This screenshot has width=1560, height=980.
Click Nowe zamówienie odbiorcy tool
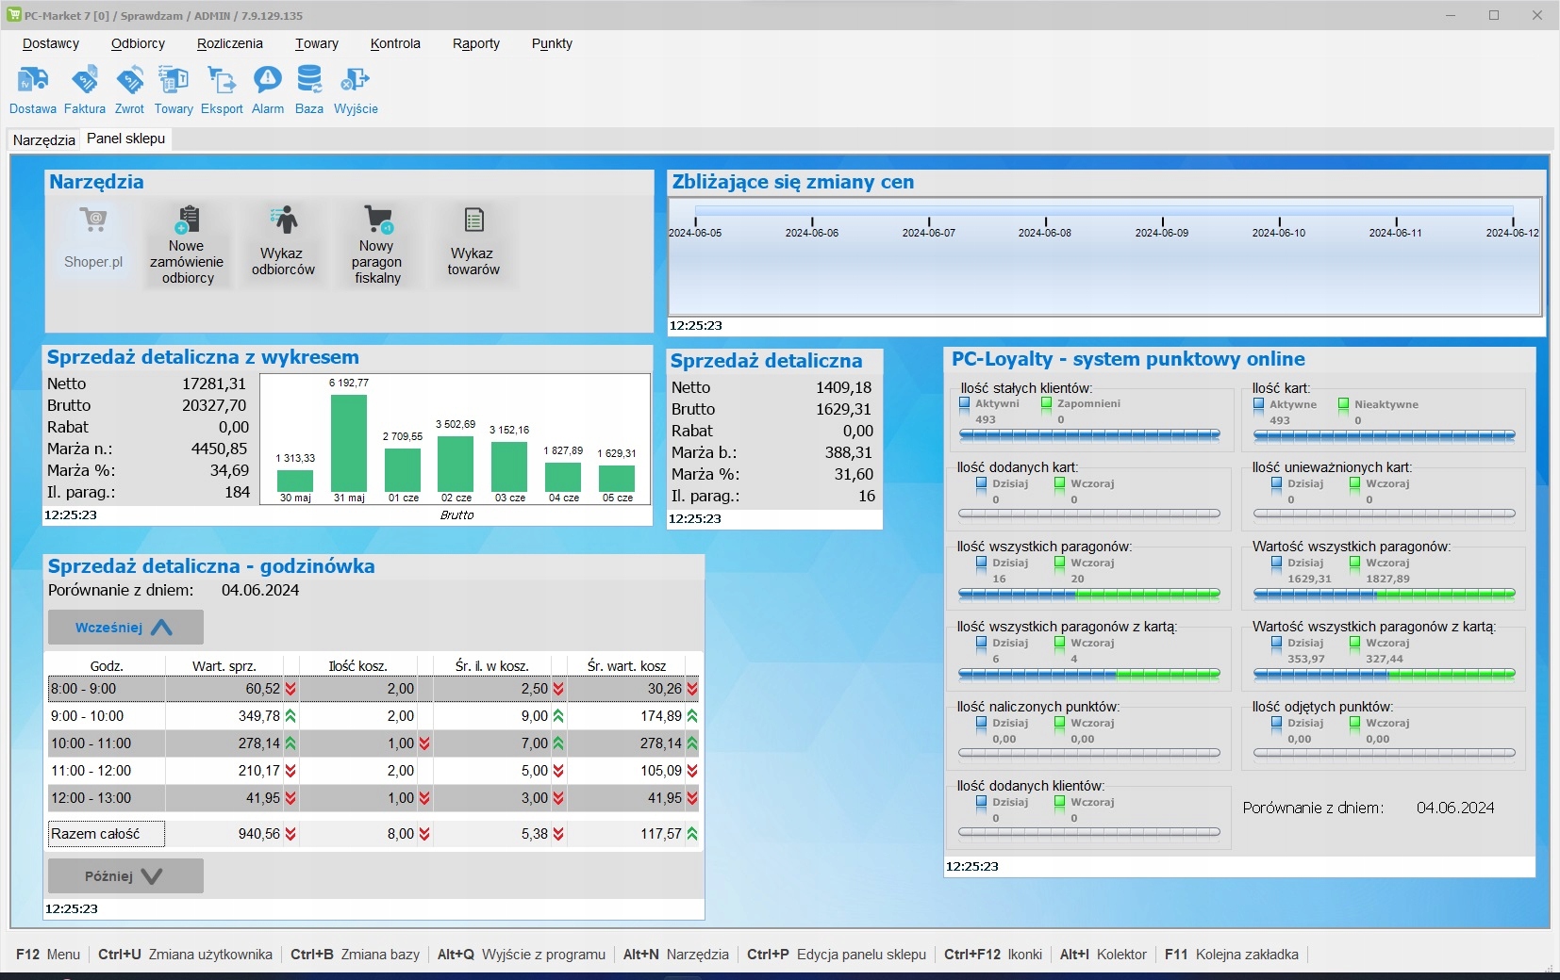pos(187,244)
